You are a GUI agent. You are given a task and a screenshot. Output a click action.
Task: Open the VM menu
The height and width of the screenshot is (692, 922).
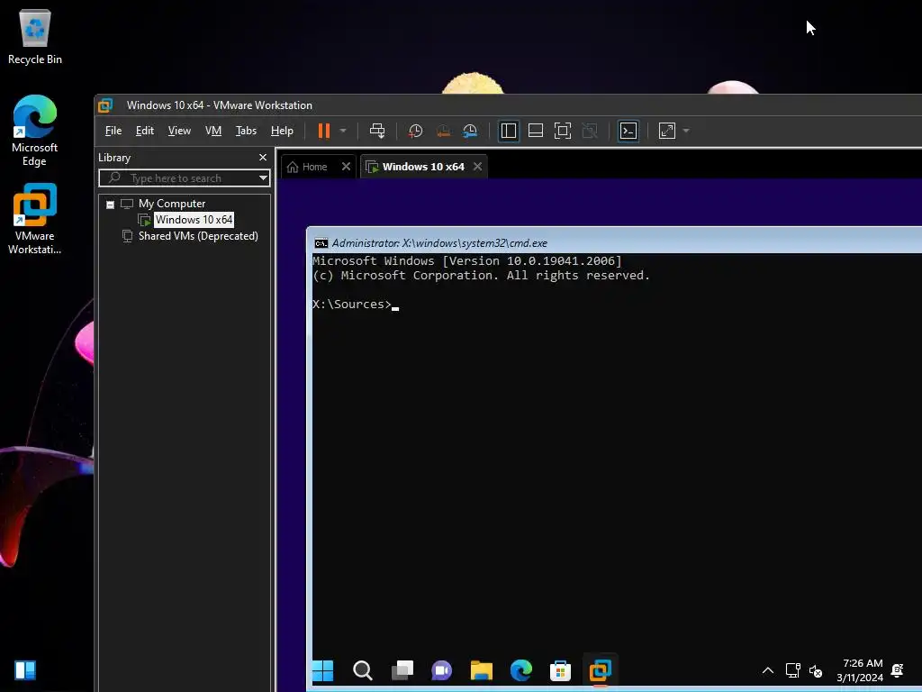coord(213,131)
